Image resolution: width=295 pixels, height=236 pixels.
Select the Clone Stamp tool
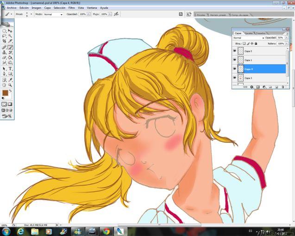[4, 52]
